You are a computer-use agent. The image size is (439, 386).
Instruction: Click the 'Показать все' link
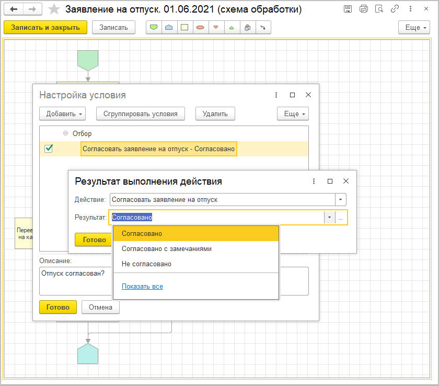[x=142, y=286]
